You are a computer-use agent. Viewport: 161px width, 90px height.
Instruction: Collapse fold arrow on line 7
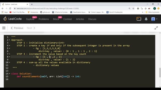pyautogui.click(x=10, y=54)
